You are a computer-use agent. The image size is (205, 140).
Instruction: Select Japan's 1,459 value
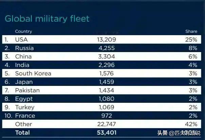coord(107,82)
